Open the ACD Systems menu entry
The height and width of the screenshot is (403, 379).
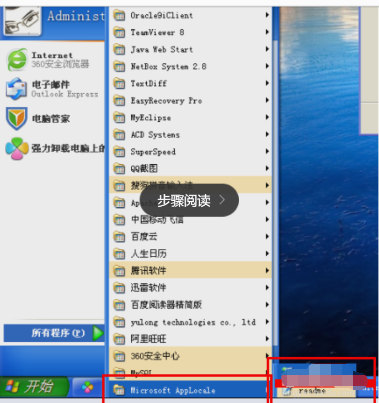190,135
